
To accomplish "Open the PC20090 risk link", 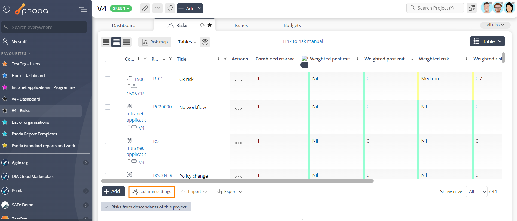I will click(x=162, y=107).
